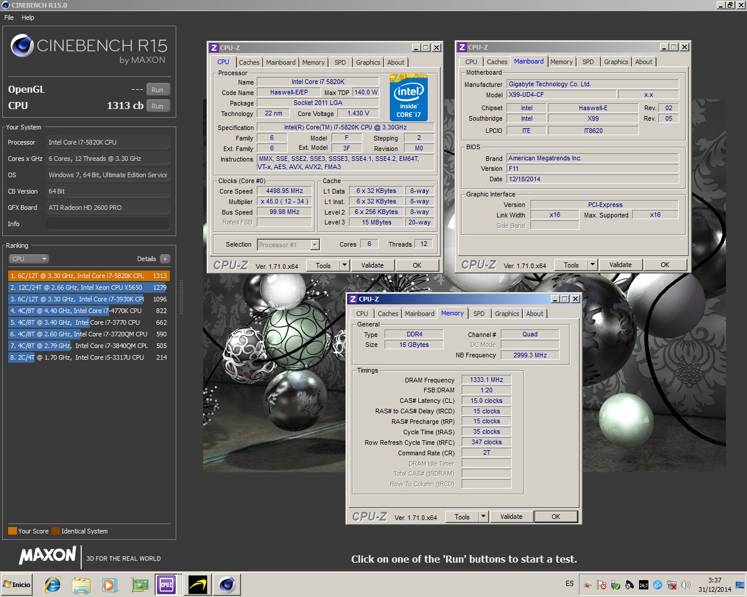This screenshot has width=747, height=597.
Task: Open Mainboard tab in the Memory window
Action: [x=420, y=314]
